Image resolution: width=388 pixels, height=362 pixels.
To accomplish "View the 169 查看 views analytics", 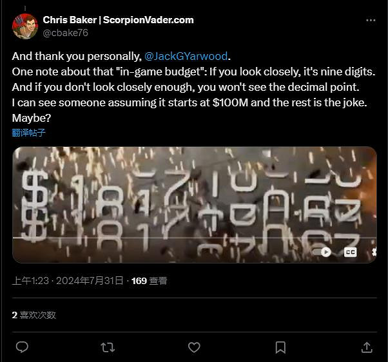I will [150, 281].
